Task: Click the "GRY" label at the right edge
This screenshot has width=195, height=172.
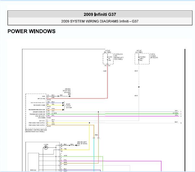Action: [x=176, y=111]
